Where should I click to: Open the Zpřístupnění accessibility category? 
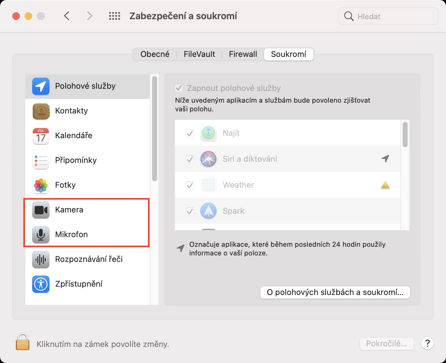tap(79, 284)
